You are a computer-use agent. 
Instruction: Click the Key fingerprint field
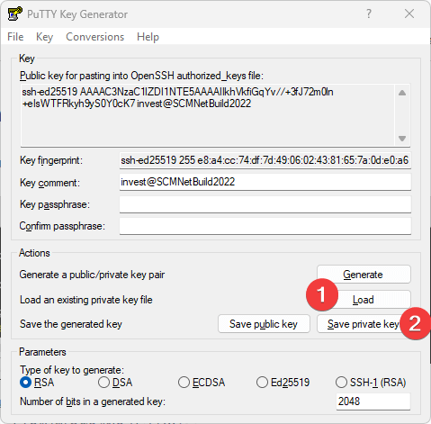pyautogui.click(x=265, y=160)
